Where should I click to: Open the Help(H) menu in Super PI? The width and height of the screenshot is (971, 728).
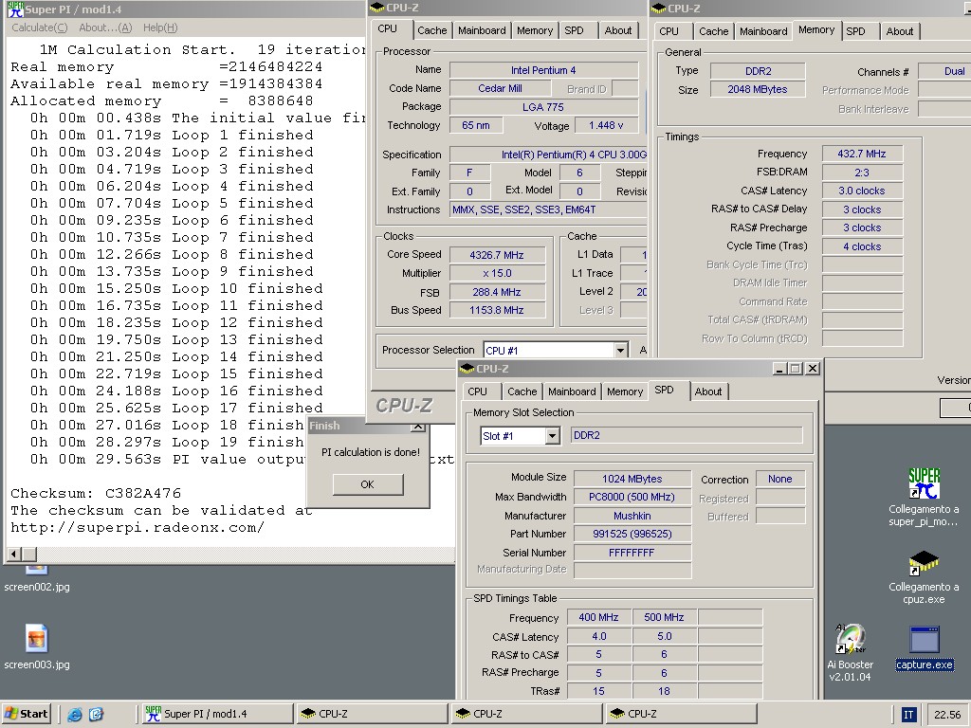(159, 27)
